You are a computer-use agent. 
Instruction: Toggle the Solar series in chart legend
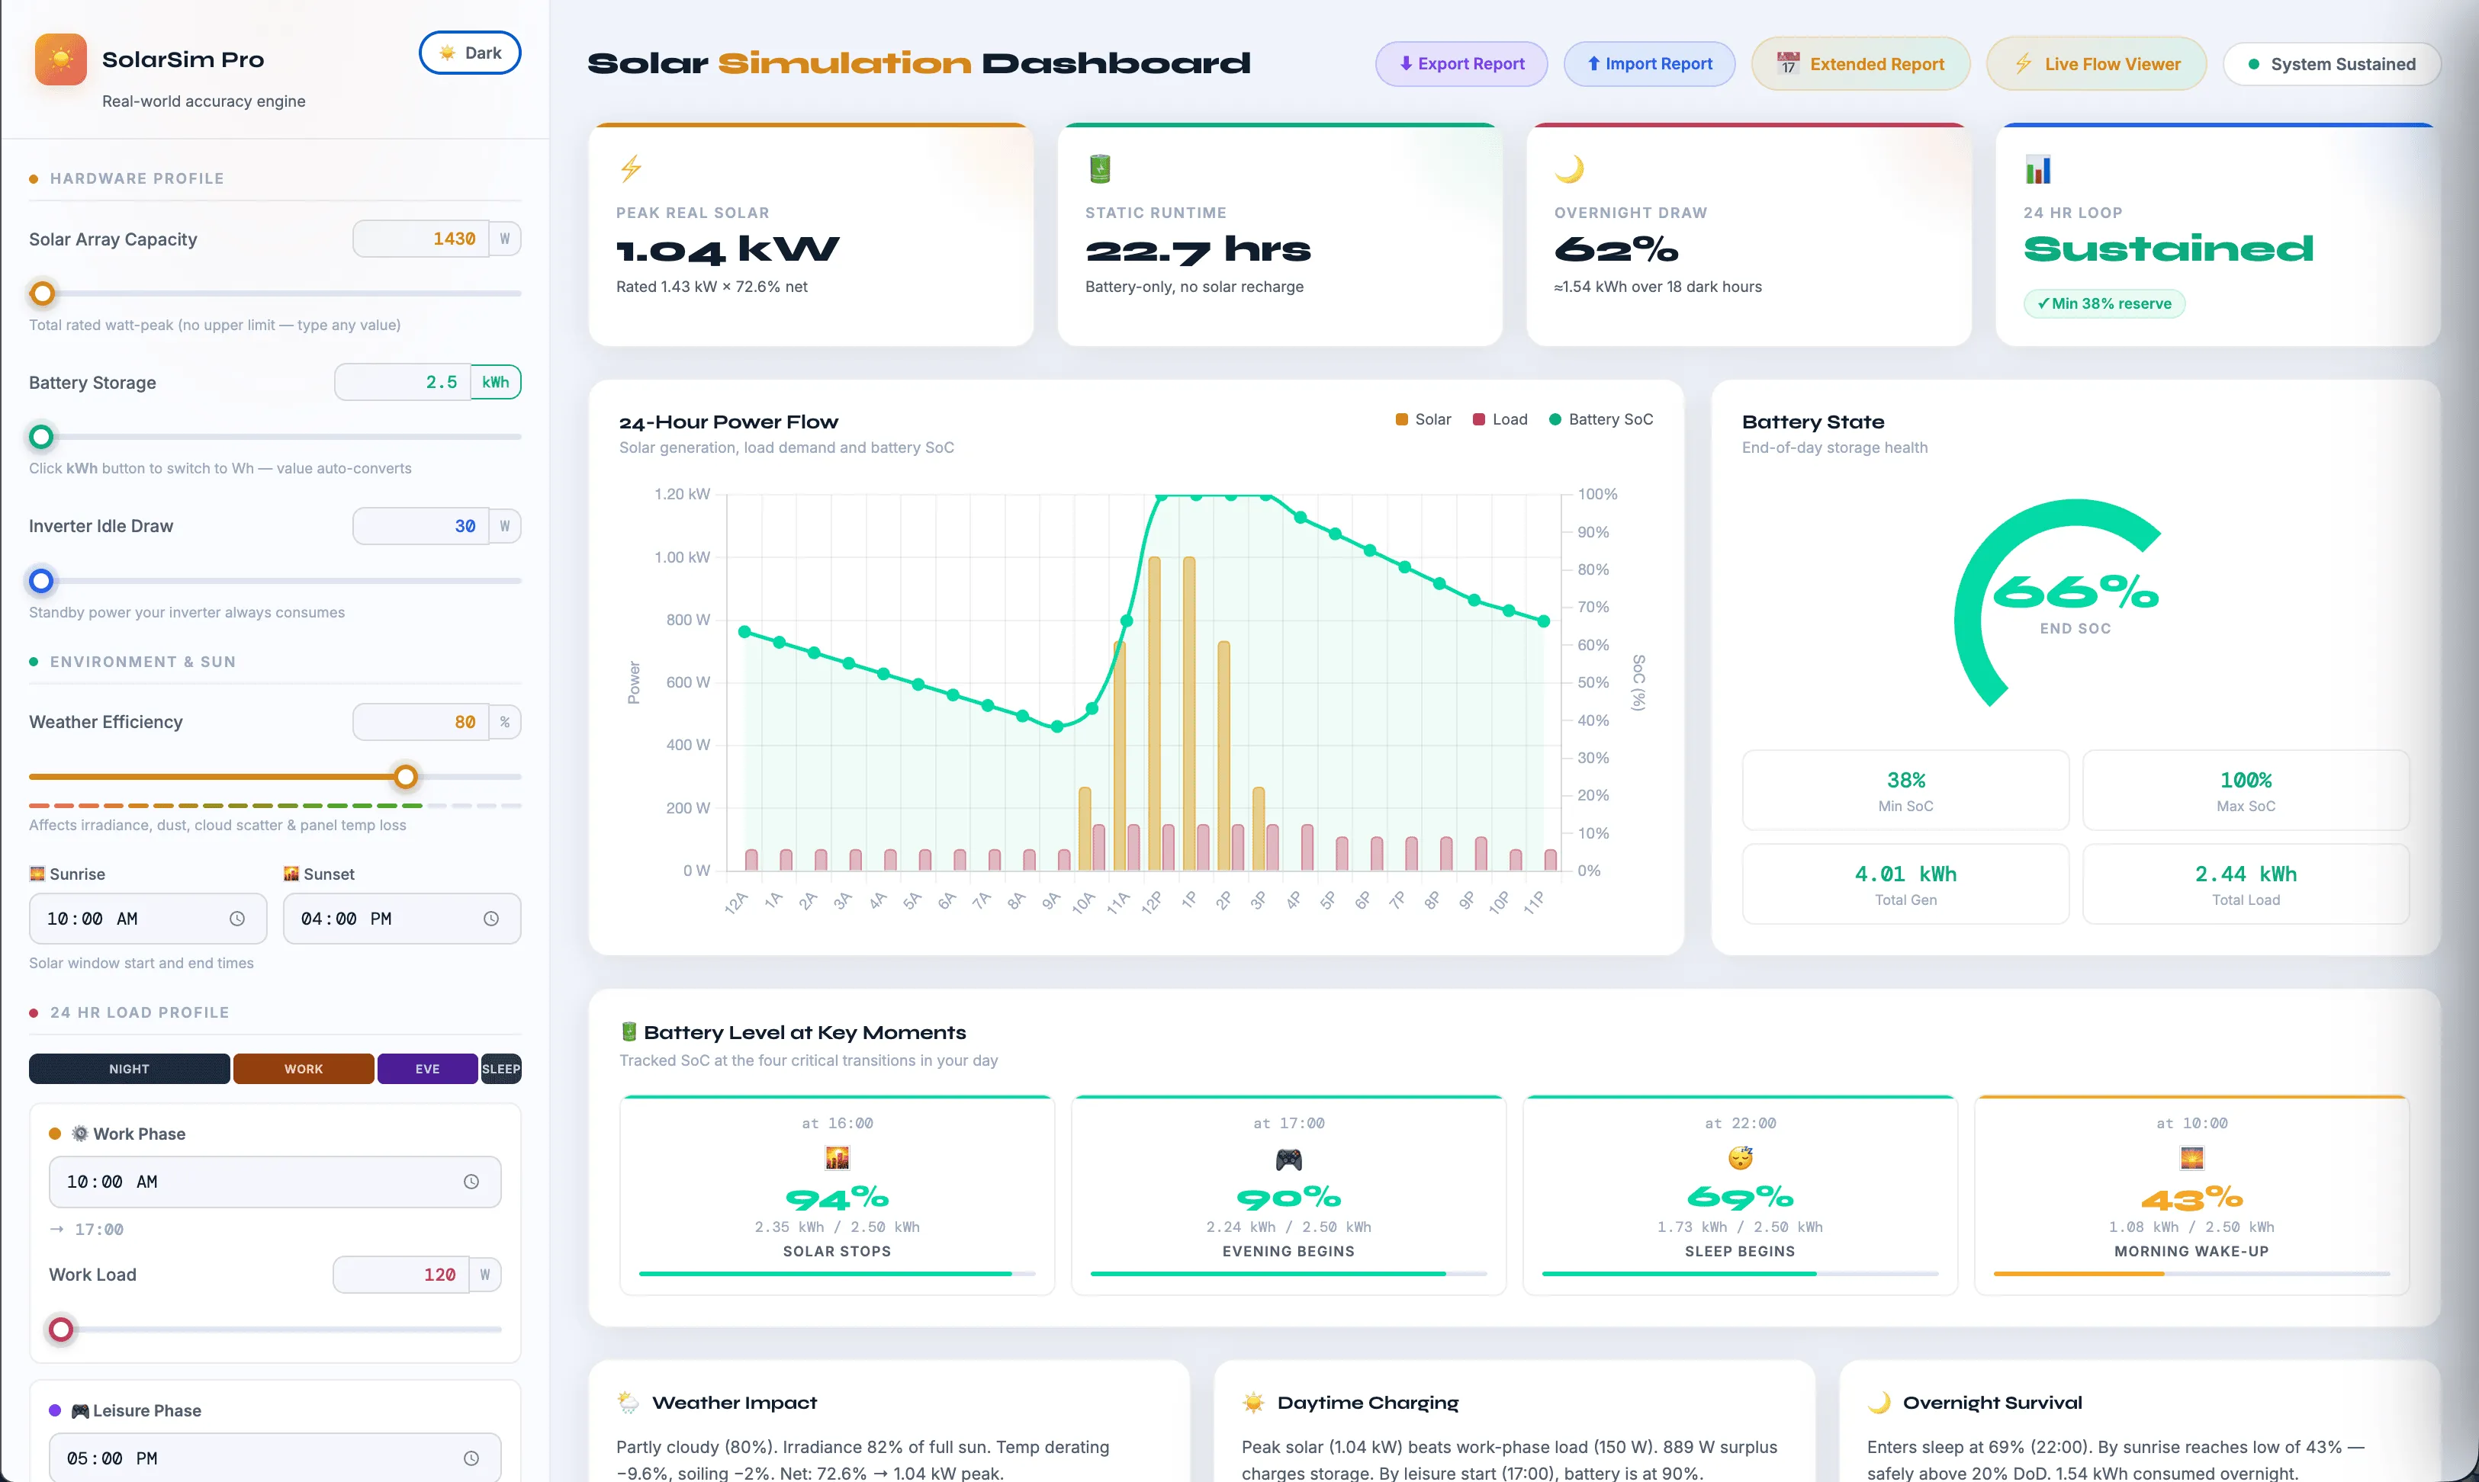click(1423, 419)
